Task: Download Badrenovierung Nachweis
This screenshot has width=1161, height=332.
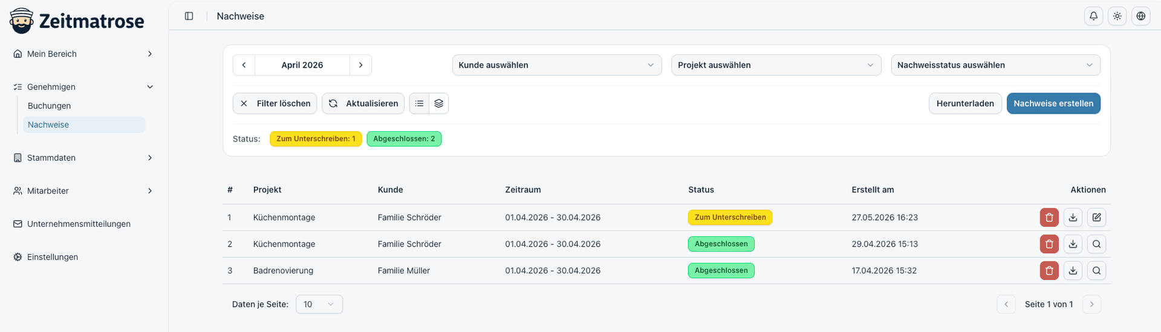Action: point(1073,270)
